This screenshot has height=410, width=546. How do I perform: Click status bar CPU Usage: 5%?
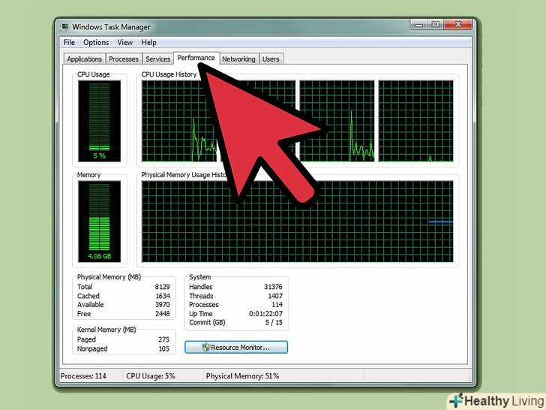151,375
